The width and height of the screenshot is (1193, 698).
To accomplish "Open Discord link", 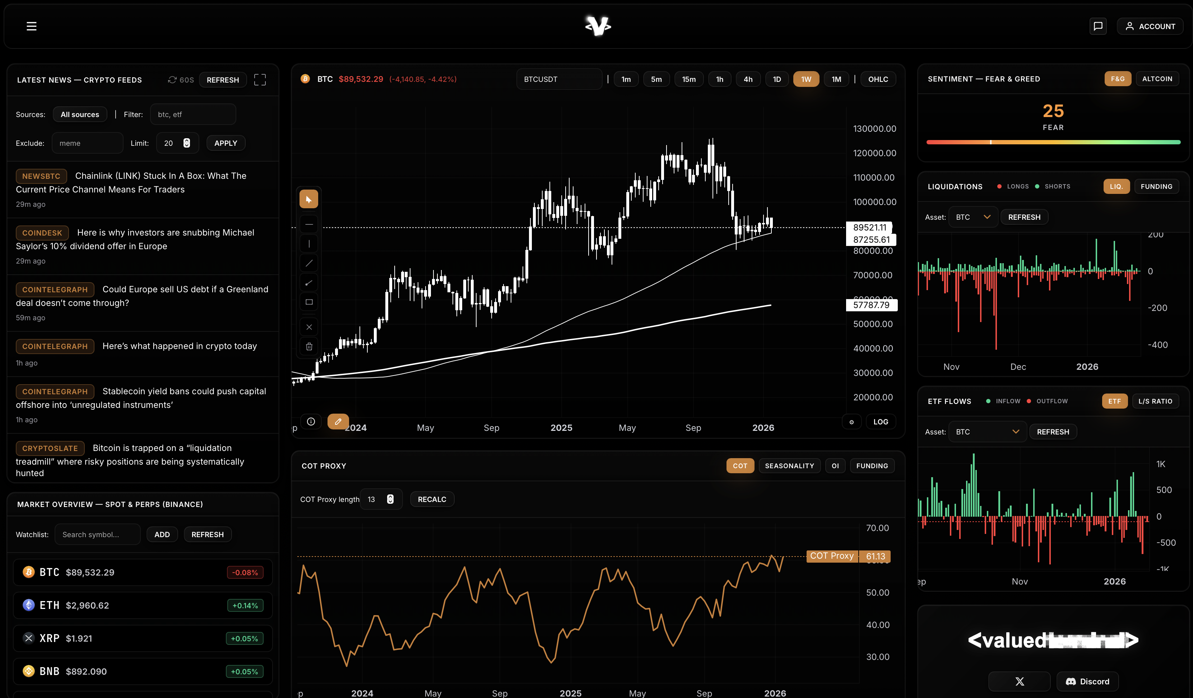I will point(1087,681).
